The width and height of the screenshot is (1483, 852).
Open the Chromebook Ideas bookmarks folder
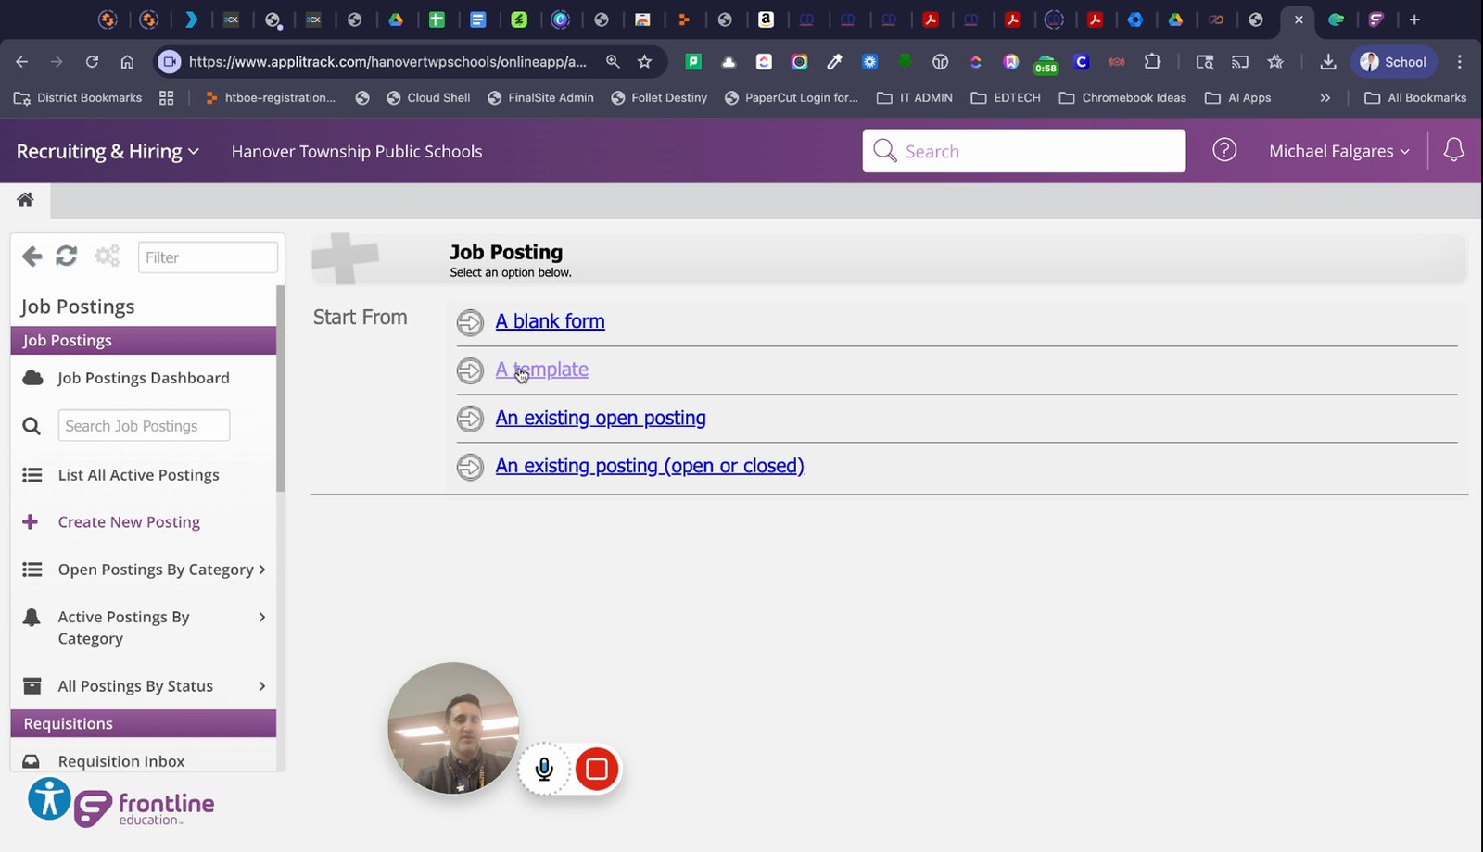(x=1122, y=97)
